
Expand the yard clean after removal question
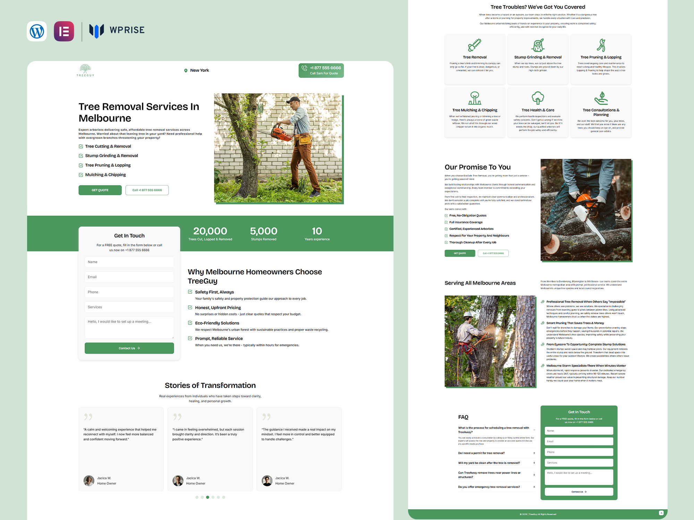click(534, 463)
